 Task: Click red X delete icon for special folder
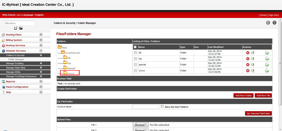[x=248, y=65]
